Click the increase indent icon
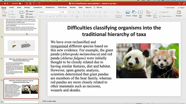This screenshot has width=186, height=104. coord(99,12)
